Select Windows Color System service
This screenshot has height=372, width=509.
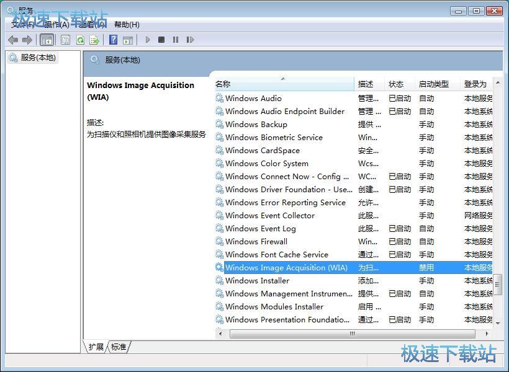[354, 164]
